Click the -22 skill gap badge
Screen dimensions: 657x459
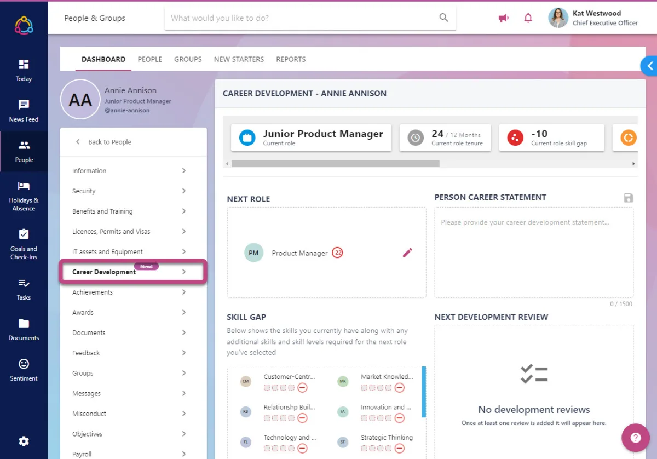337,253
